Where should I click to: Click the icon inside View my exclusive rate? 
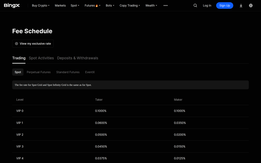tap(17, 44)
